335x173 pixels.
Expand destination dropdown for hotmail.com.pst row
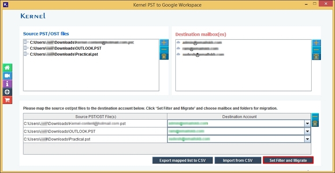(x=307, y=124)
